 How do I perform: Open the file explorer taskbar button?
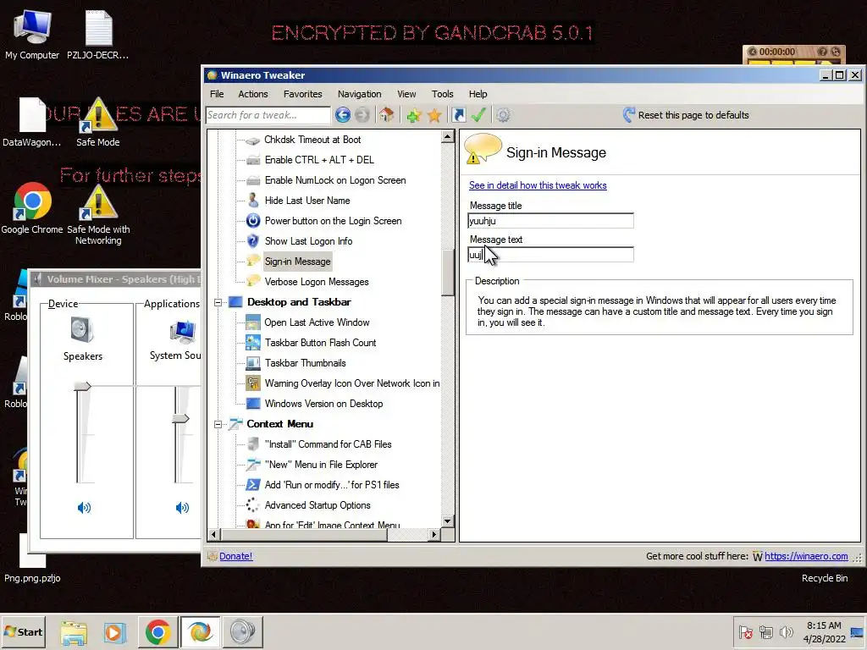tap(74, 631)
